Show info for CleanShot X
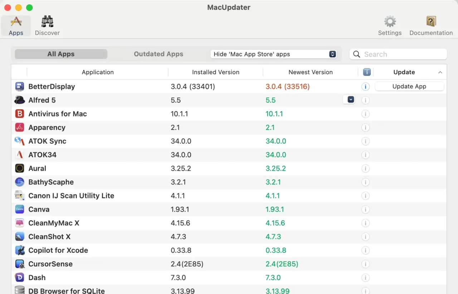The height and width of the screenshot is (294, 458). tap(365, 237)
